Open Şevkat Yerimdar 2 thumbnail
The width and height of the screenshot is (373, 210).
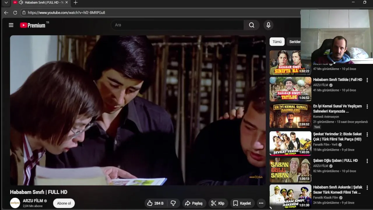[x=290, y=143]
